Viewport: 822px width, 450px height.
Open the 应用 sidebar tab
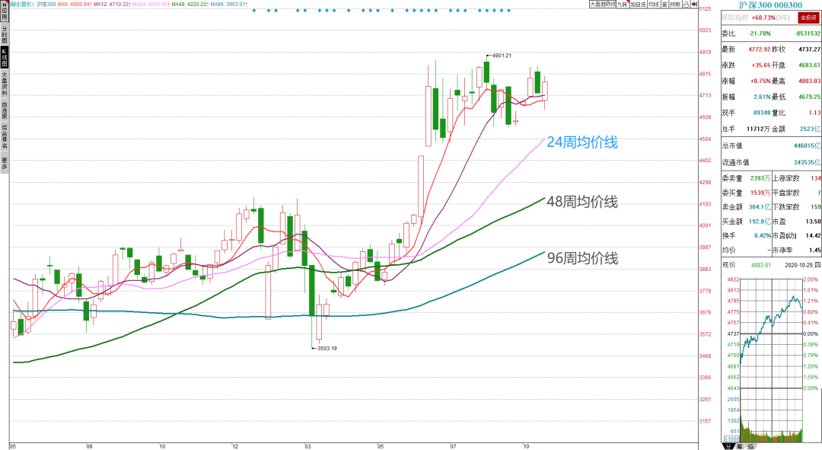5,11
